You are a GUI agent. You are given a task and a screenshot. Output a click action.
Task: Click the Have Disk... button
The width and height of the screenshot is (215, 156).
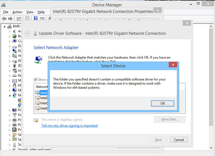pos(170,119)
